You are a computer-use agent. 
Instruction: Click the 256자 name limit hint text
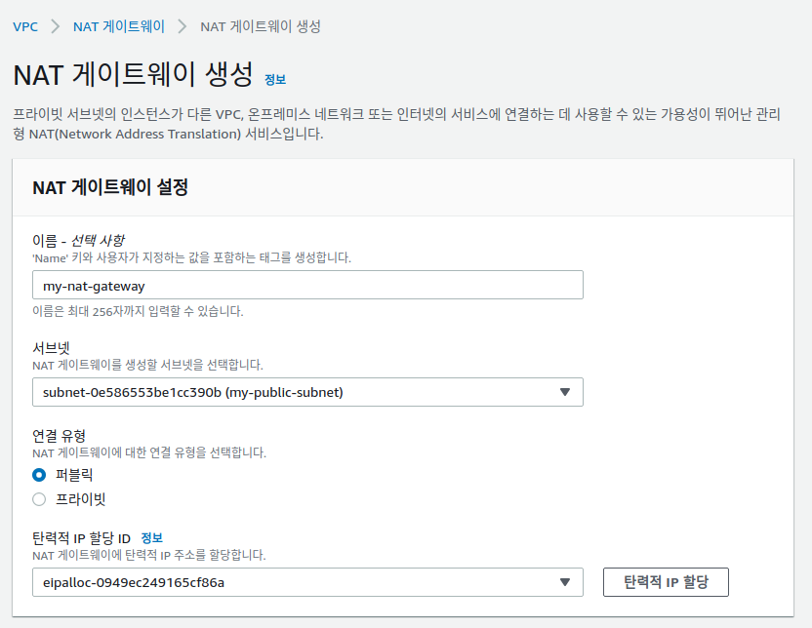coord(138,311)
